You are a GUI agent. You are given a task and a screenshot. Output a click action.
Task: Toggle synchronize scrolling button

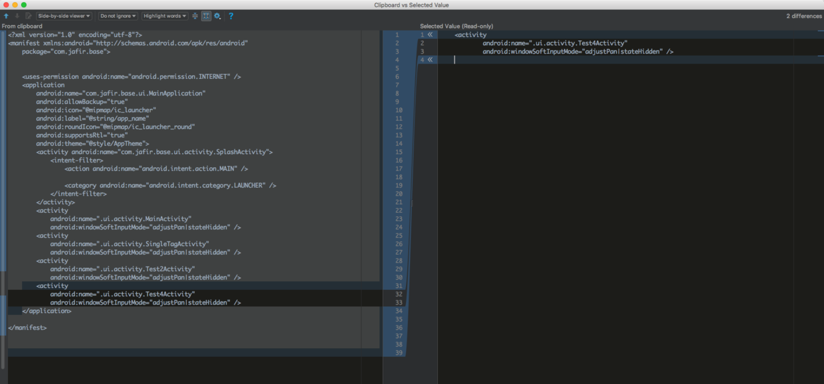pyautogui.click(x=206, y=16)
